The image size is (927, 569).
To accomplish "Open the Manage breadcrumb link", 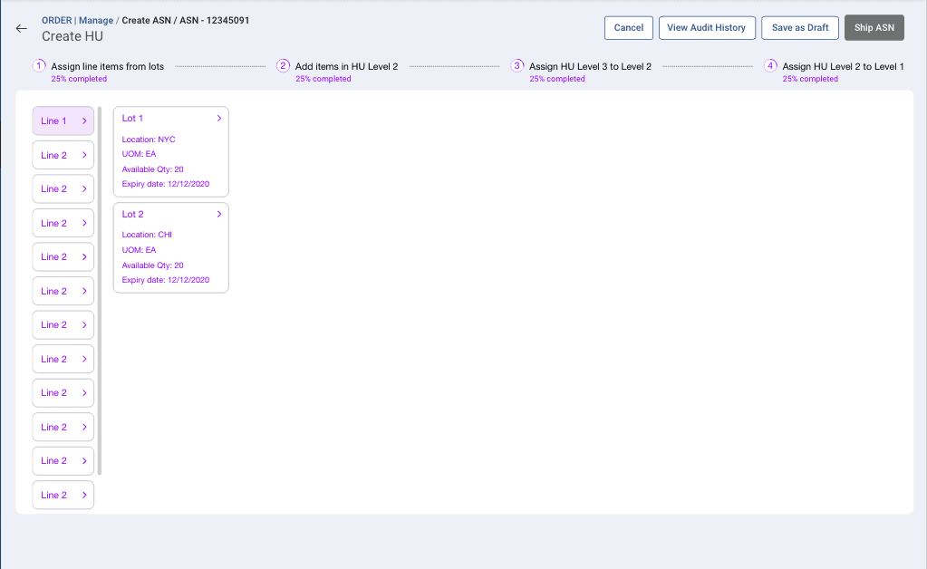I will (96, 20).
